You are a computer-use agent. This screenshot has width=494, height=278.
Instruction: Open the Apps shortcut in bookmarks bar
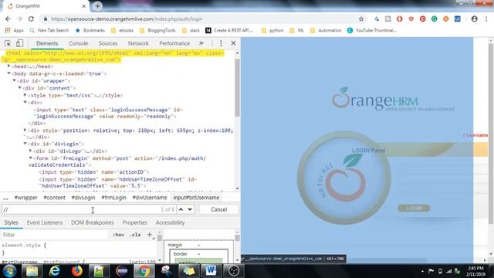point(15,30)
